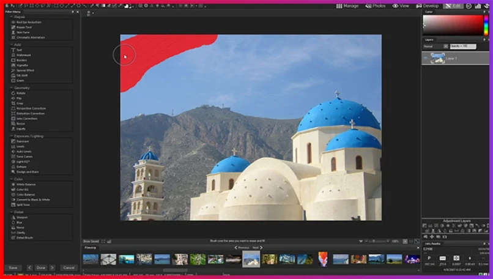
Task: Open the Color EQ tool
Action: (20, 189)
